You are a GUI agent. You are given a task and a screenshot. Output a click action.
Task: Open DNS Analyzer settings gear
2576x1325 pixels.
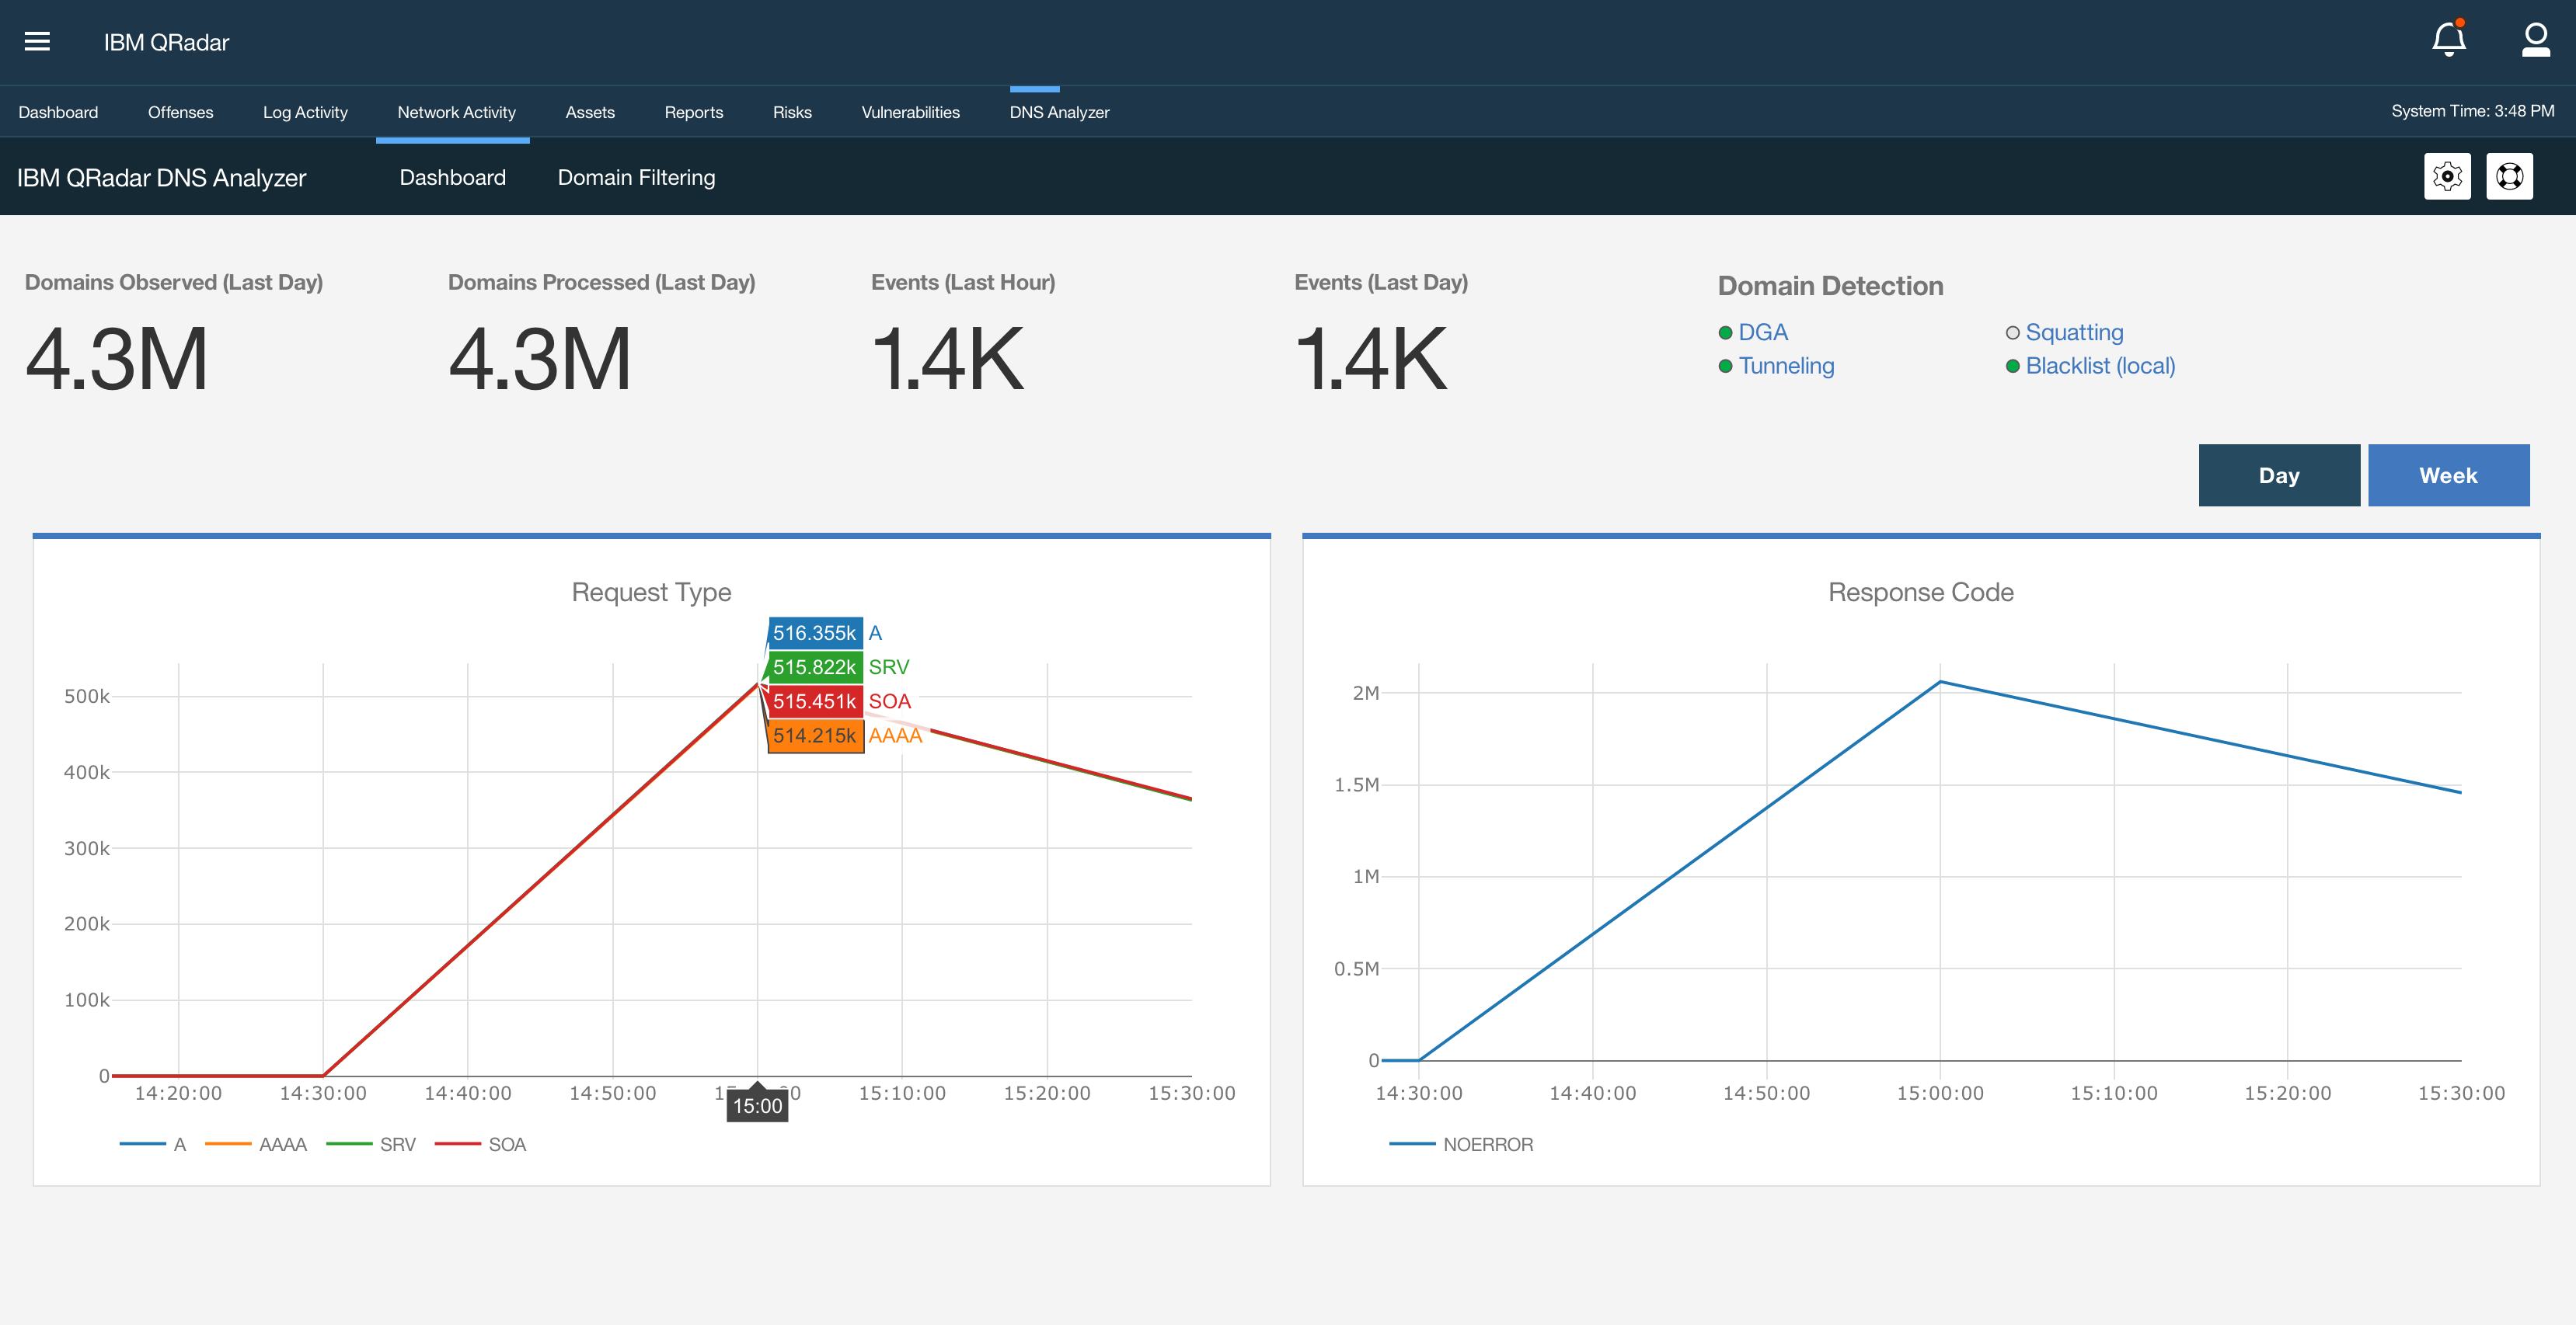pos(2447,177)
